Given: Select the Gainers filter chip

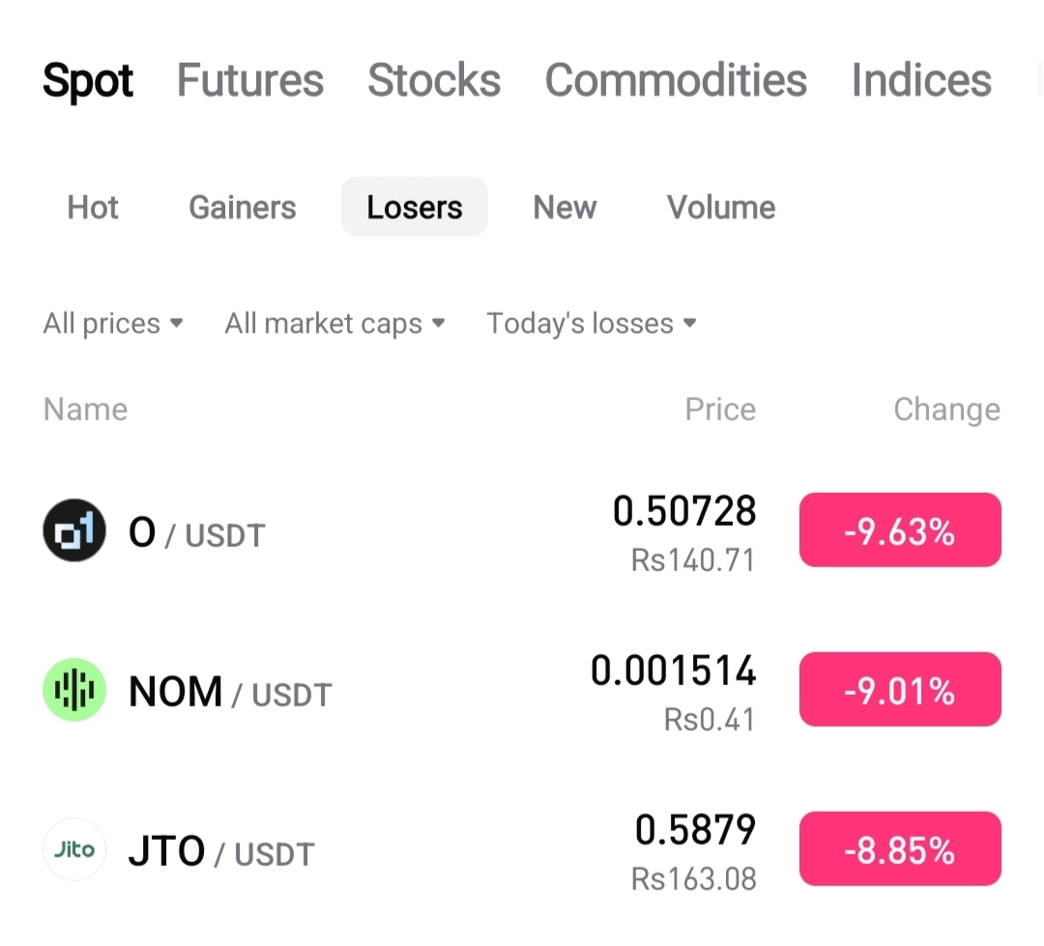Looking at the screenshot, I should [x=243, y=207].
